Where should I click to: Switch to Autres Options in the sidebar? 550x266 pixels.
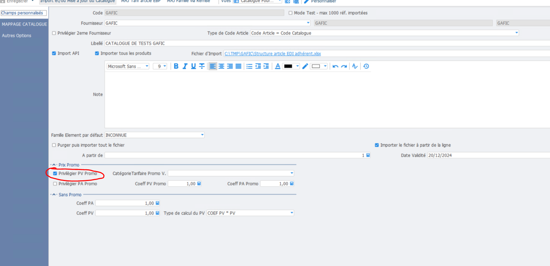click(16, 36)
